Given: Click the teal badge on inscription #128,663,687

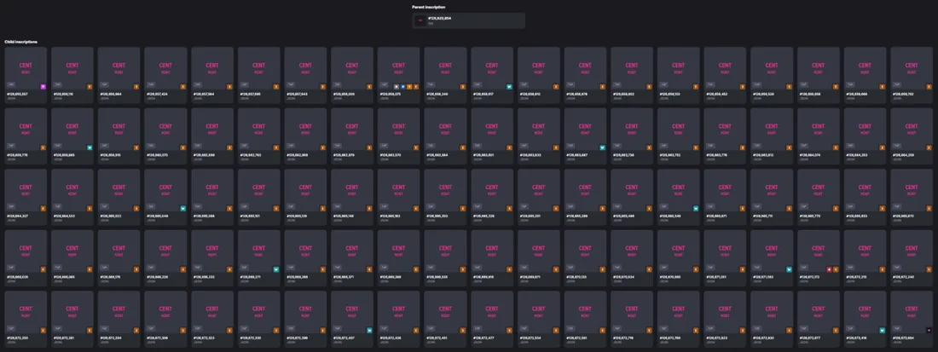Looking at the screenshot, I should [x=602, y=147].
